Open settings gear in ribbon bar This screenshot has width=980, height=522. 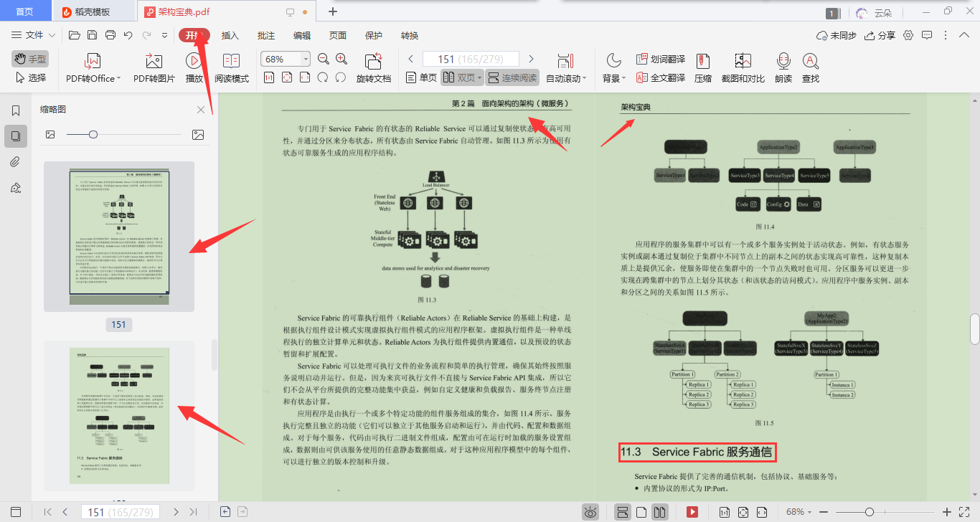(x=908, y=35)
